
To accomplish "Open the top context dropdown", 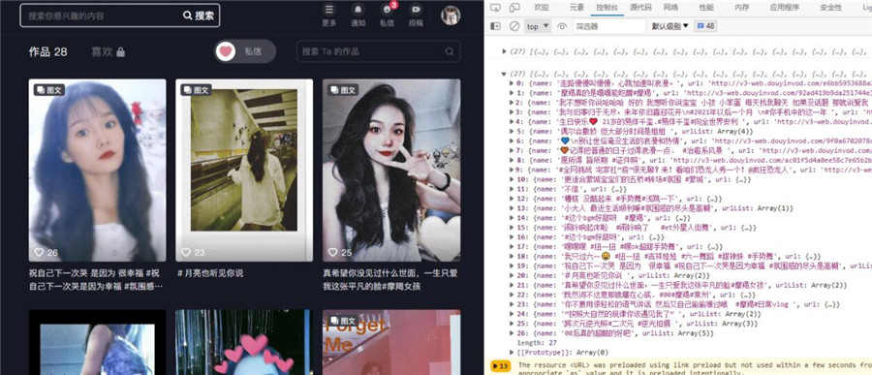I will (x=538, y=26).
